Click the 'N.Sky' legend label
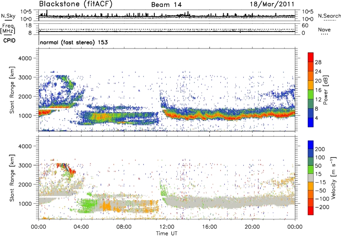 [8, 16]
